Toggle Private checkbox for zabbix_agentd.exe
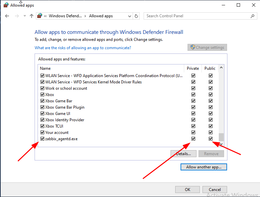The height and width of the screenshot is (197, 260). pyautogui.click(x=194, y=139)
